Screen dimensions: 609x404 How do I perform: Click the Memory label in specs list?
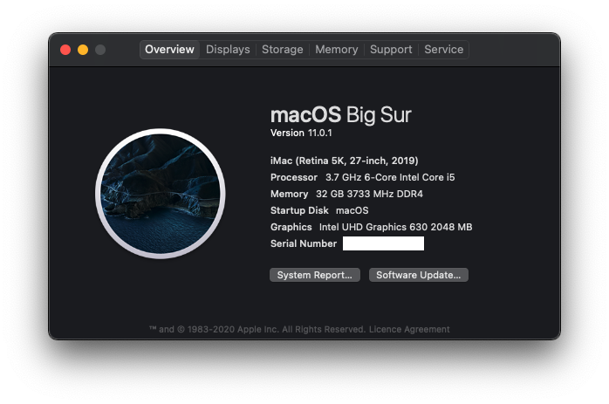[289, 194]
